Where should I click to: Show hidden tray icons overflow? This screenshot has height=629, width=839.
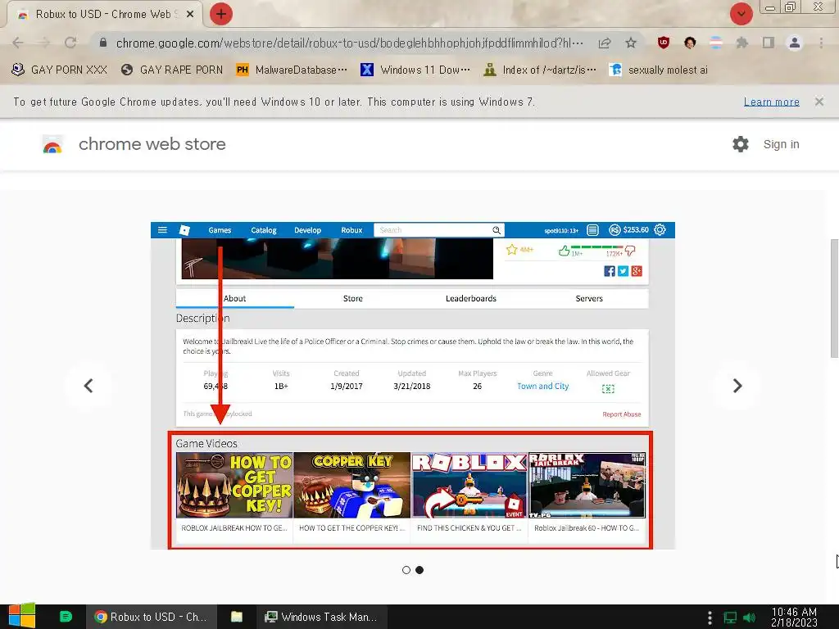pyautogui.click(x=710, y=618)
